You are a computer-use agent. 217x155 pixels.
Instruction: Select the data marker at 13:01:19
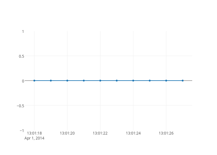pos(51,81)
